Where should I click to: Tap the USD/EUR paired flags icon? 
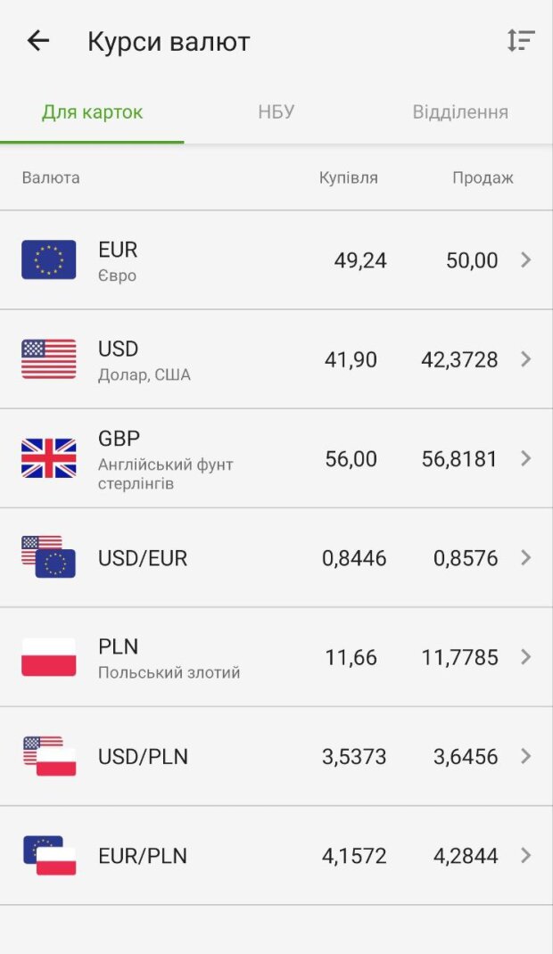(x=49, y=557)
